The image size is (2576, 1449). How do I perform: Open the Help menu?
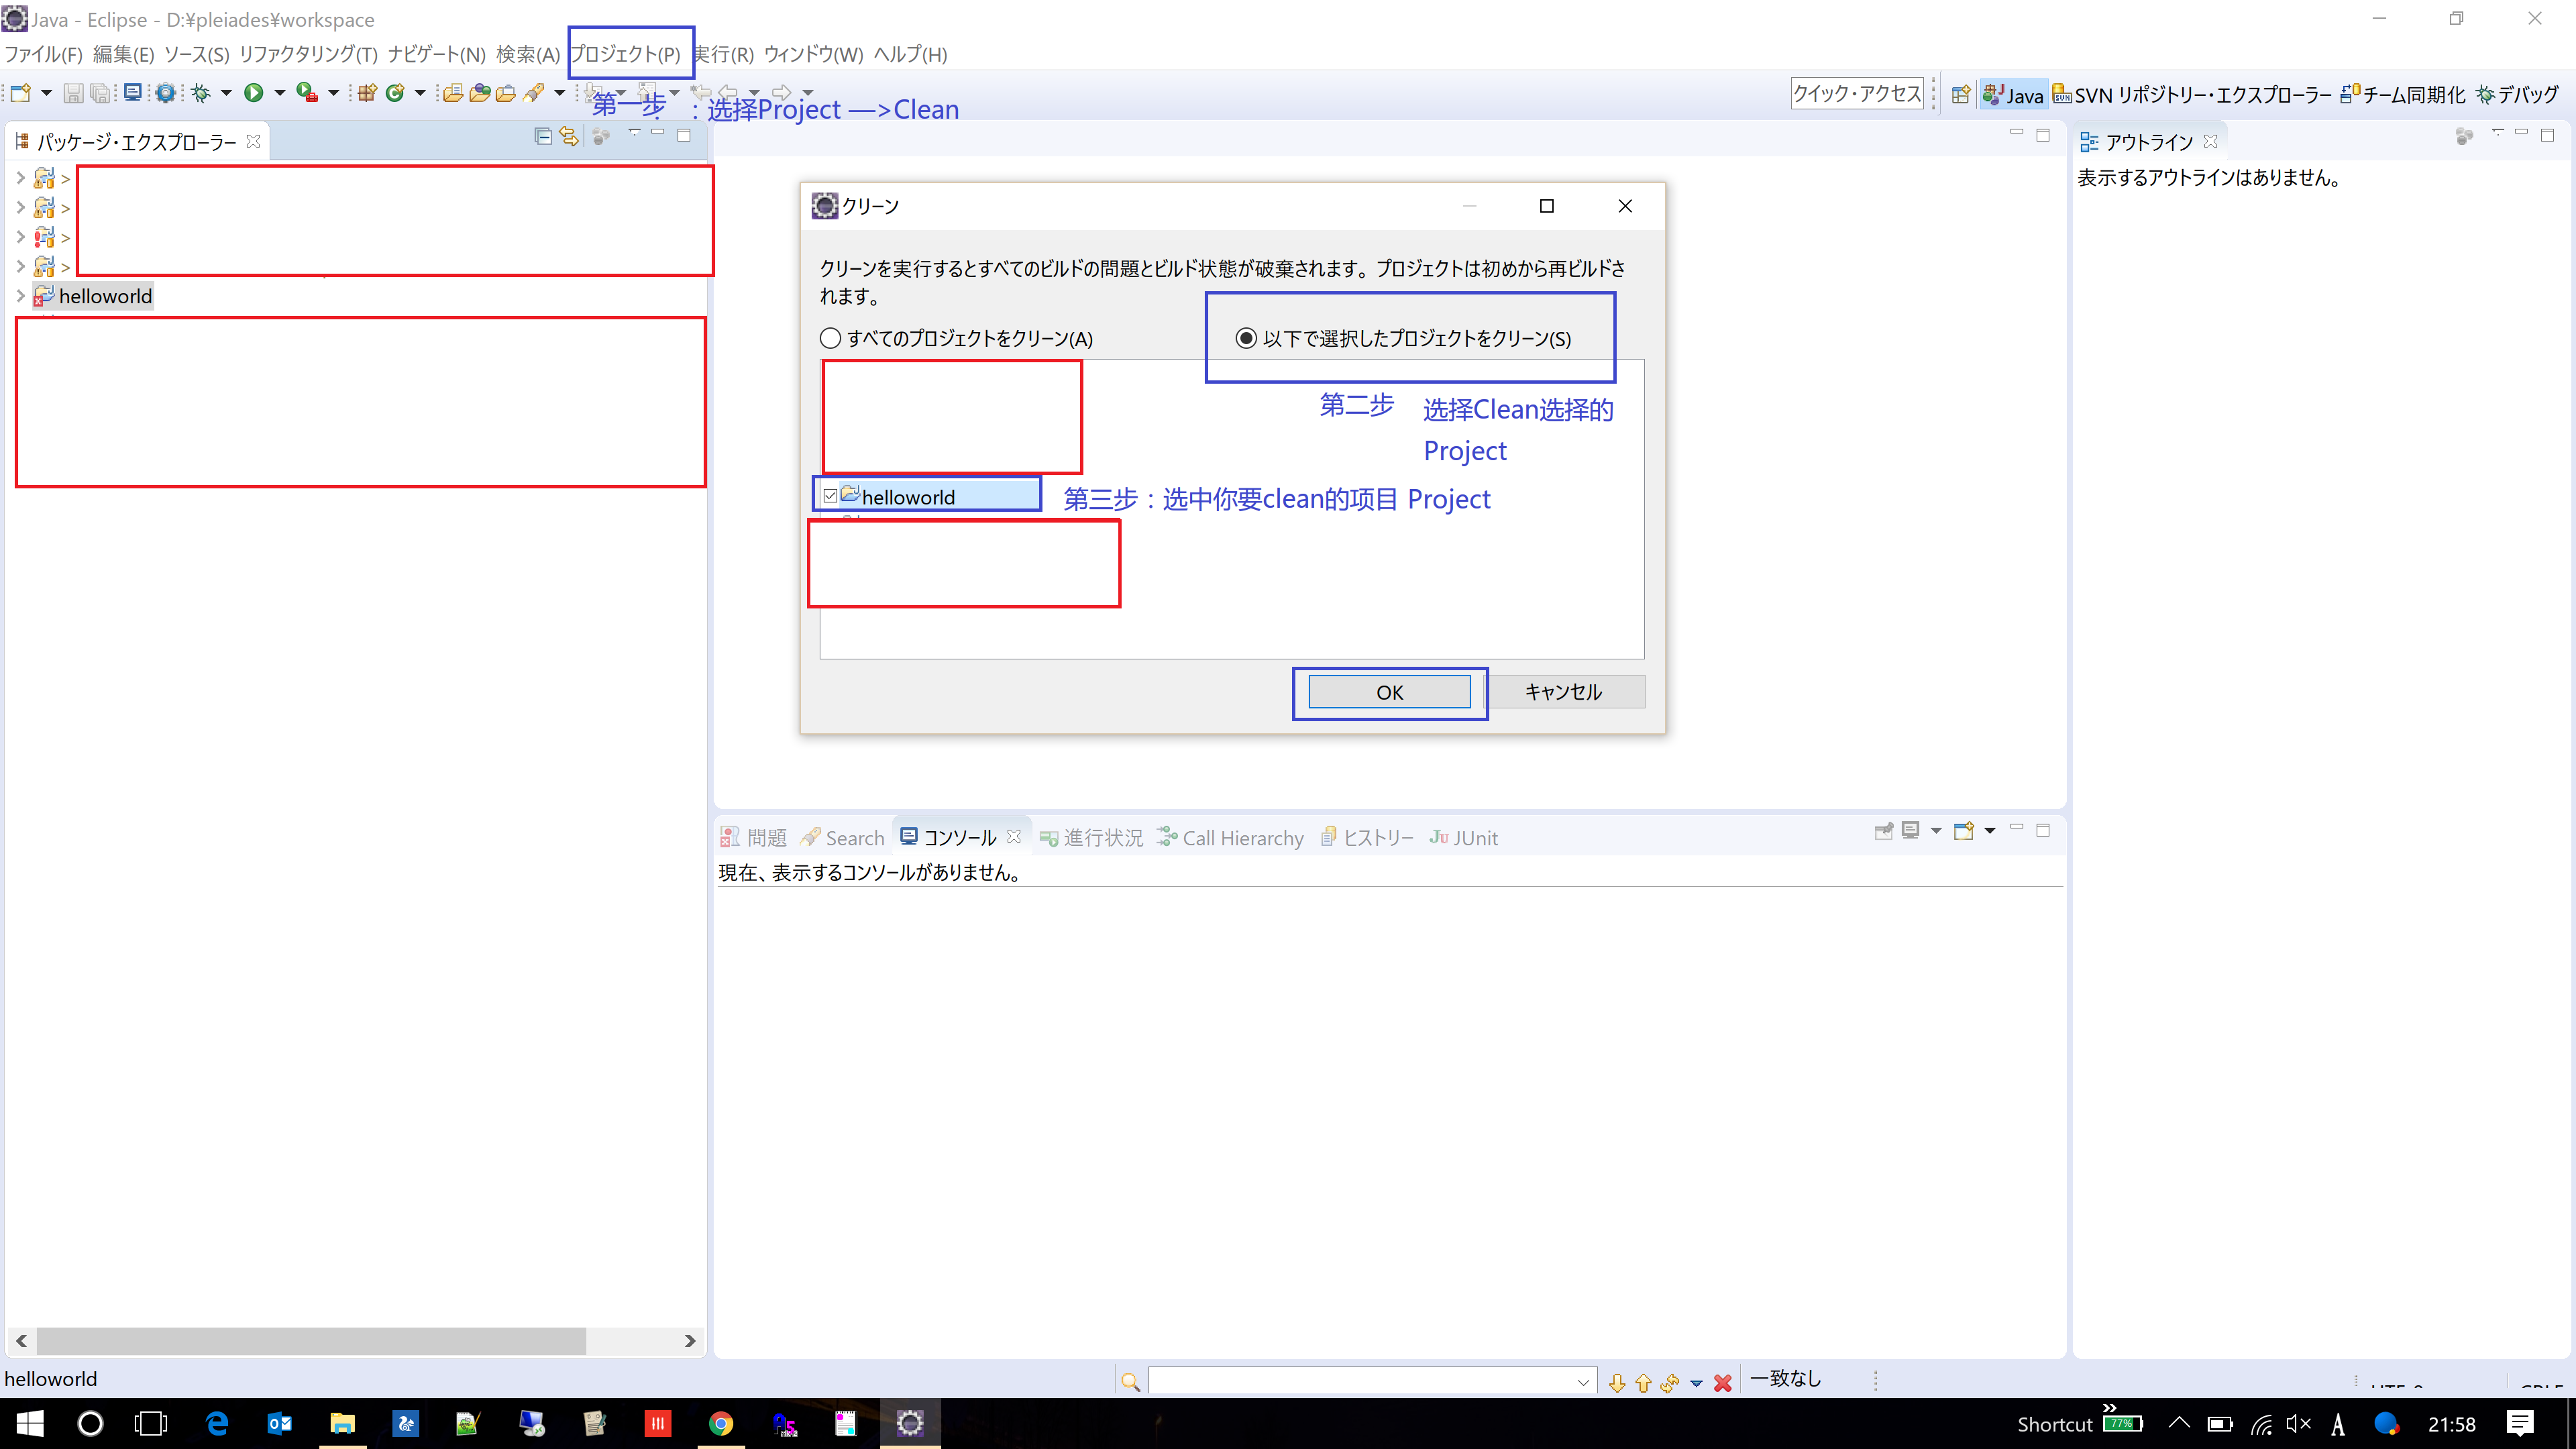[x=910, y=54]
